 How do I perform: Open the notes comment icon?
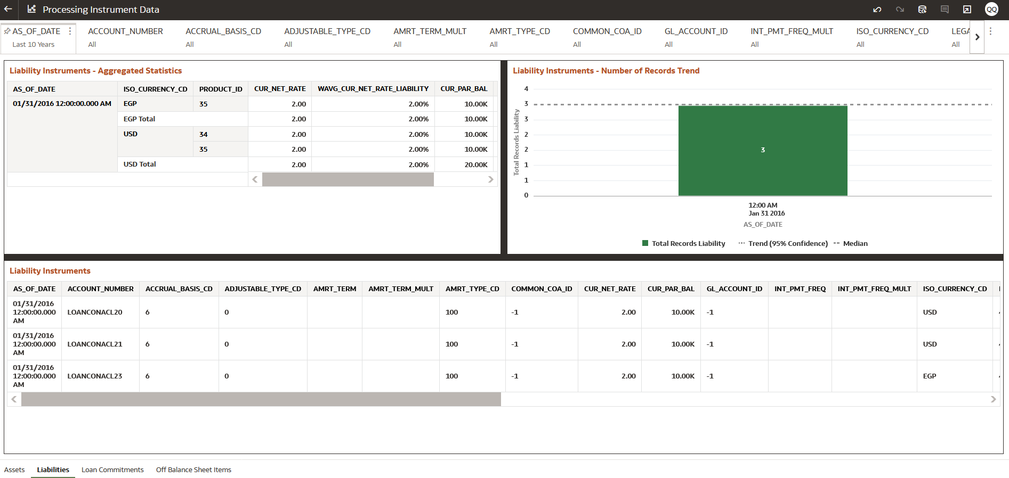(945, 10)
